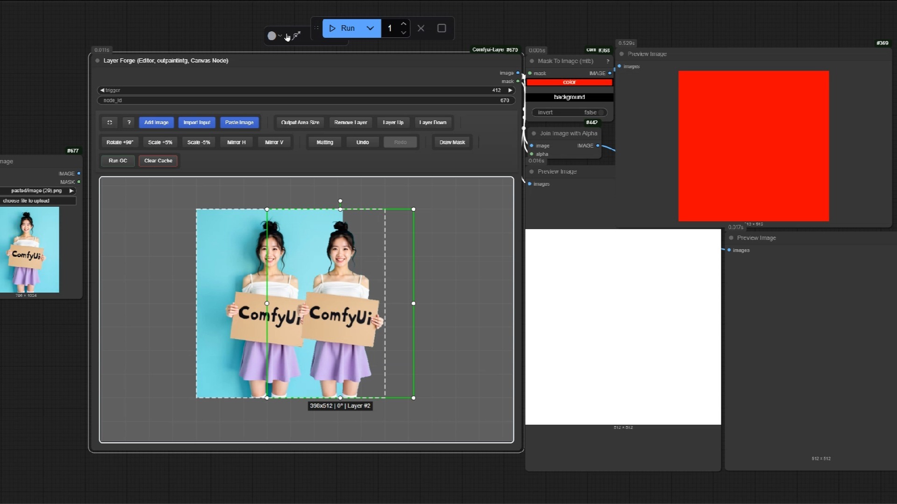Collapse the Layer Forge node via its title dot
The width and height of the screenshot is (897, 504).
coord(97,60)
